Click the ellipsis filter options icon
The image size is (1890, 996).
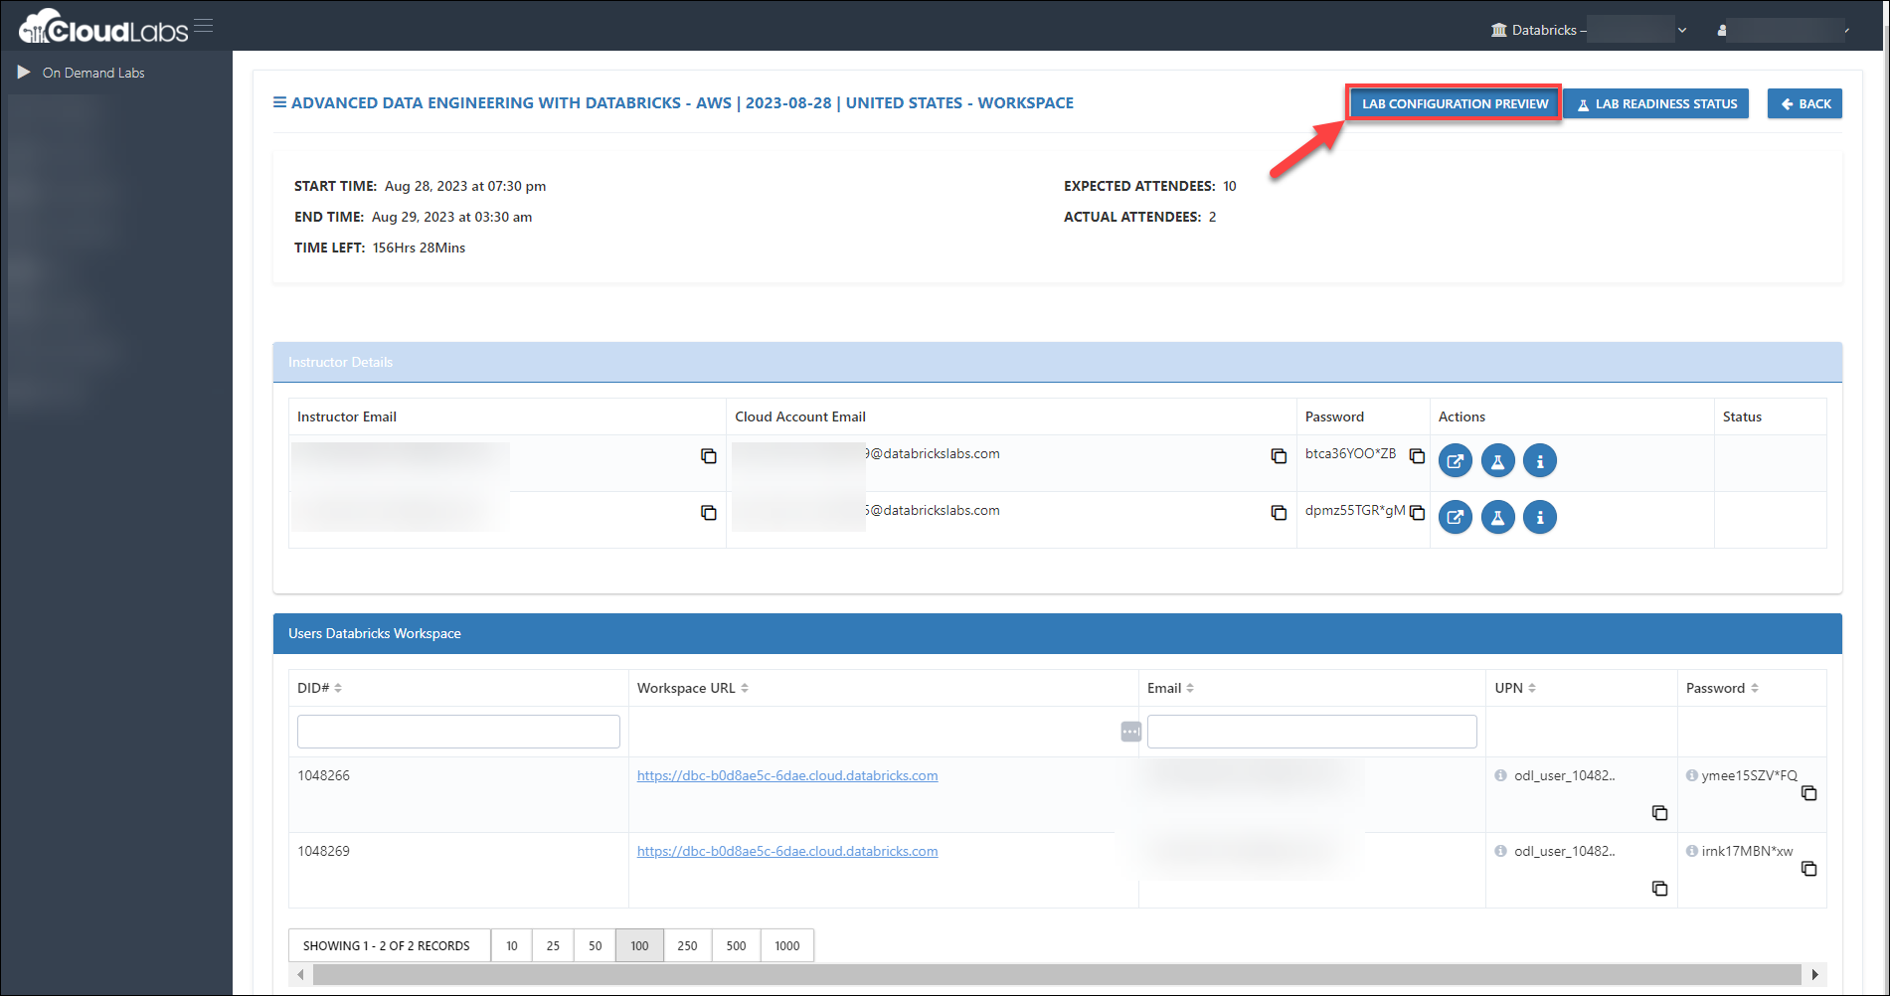tap(1131, 732)
